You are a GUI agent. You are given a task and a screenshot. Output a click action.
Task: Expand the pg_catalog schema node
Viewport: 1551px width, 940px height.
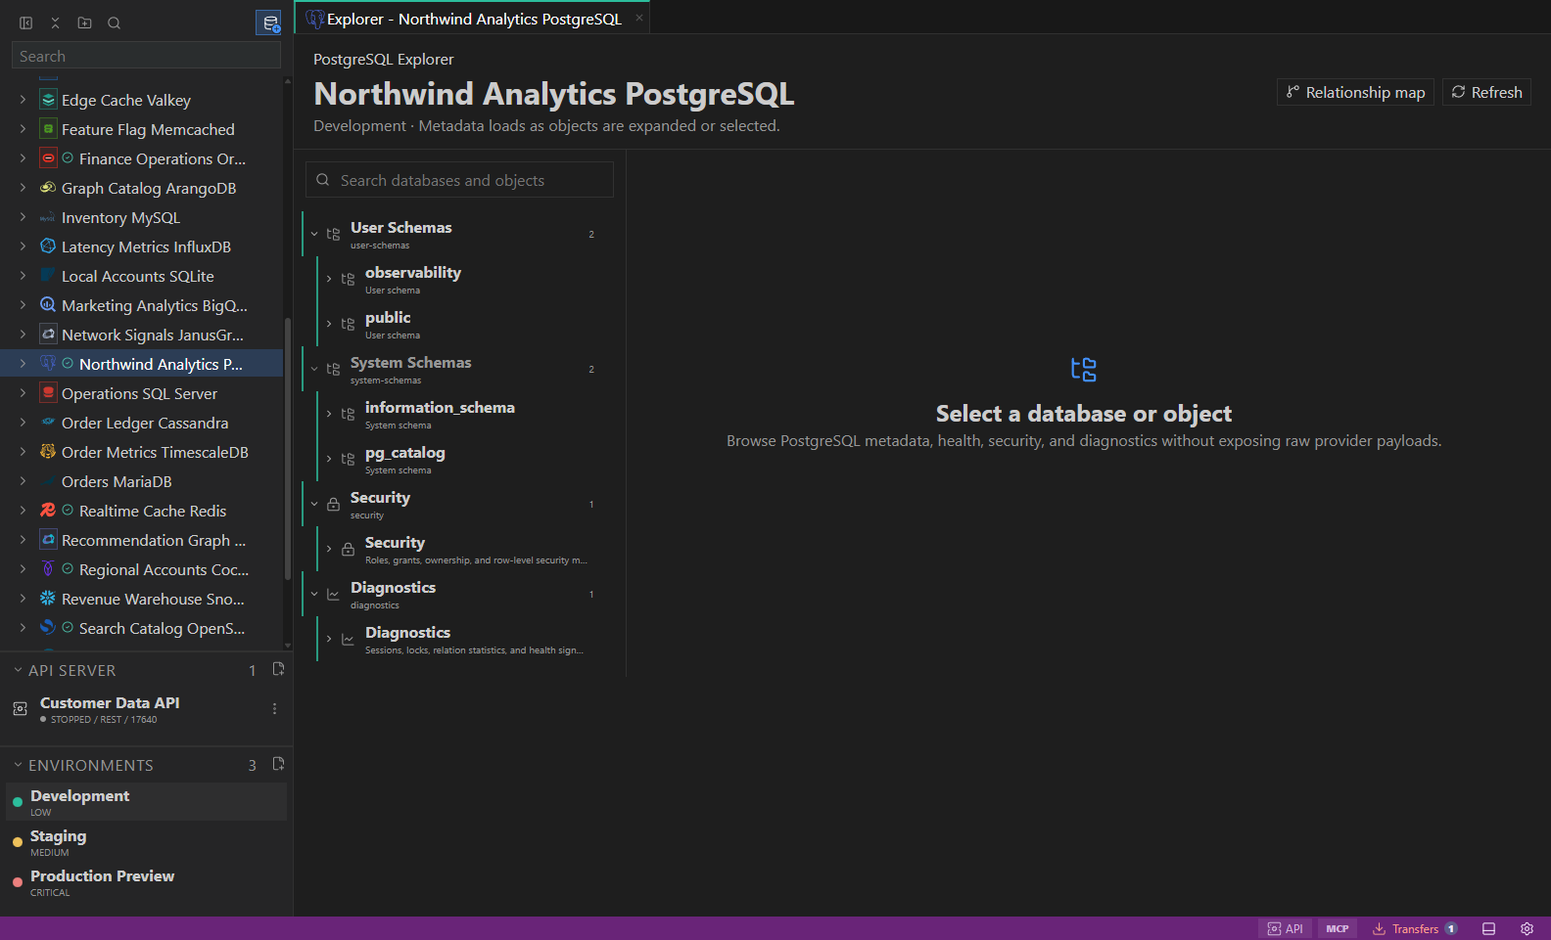(x=329, y=459)
